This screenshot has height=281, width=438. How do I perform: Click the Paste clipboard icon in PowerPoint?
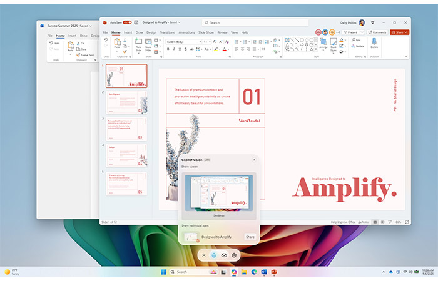(x=118, y=42)
